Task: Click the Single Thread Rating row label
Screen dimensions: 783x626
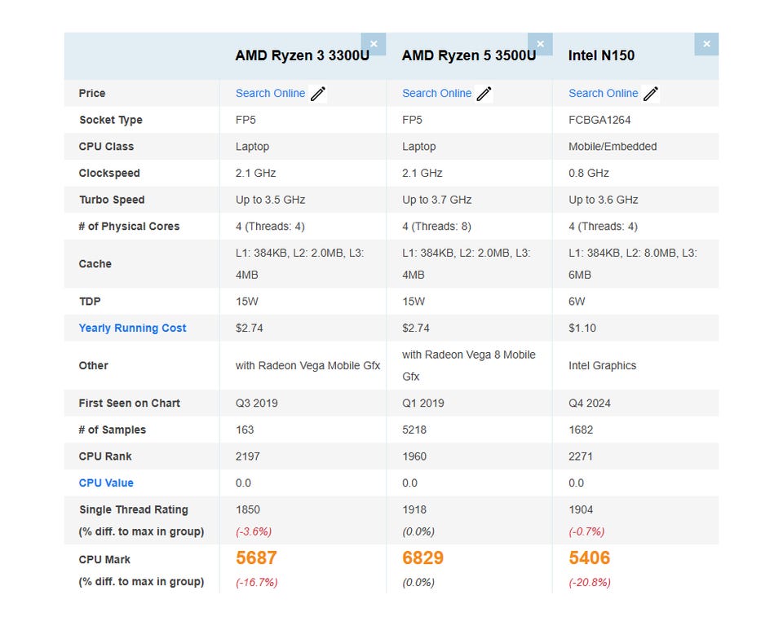Action: click(133, 509)
